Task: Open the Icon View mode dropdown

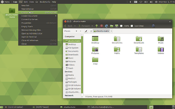Action: pos(142,26)
